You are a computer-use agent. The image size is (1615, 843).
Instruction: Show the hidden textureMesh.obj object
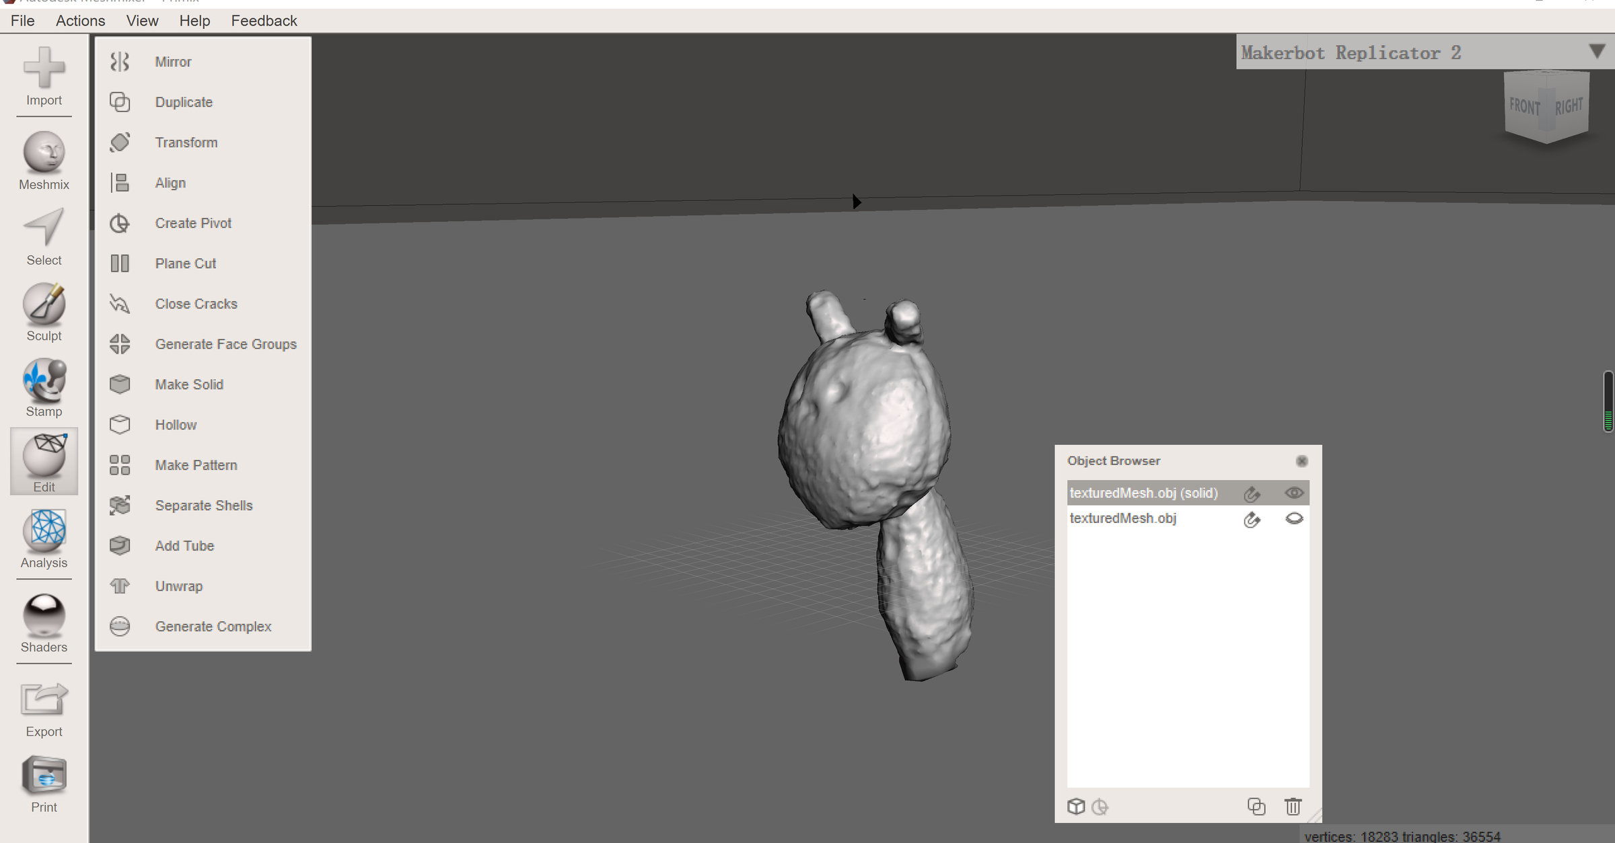tap(1294, 518)
